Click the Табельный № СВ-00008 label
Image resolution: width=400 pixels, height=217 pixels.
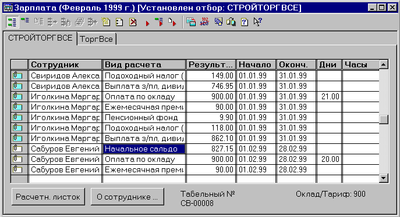click(x=207, y=198)
